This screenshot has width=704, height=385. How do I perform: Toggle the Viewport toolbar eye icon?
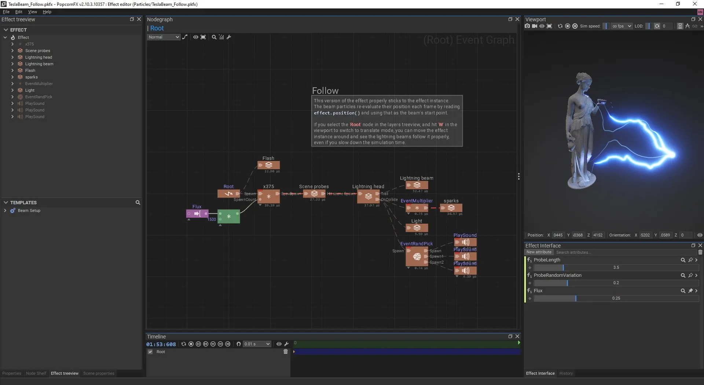[x=542, y=26]
